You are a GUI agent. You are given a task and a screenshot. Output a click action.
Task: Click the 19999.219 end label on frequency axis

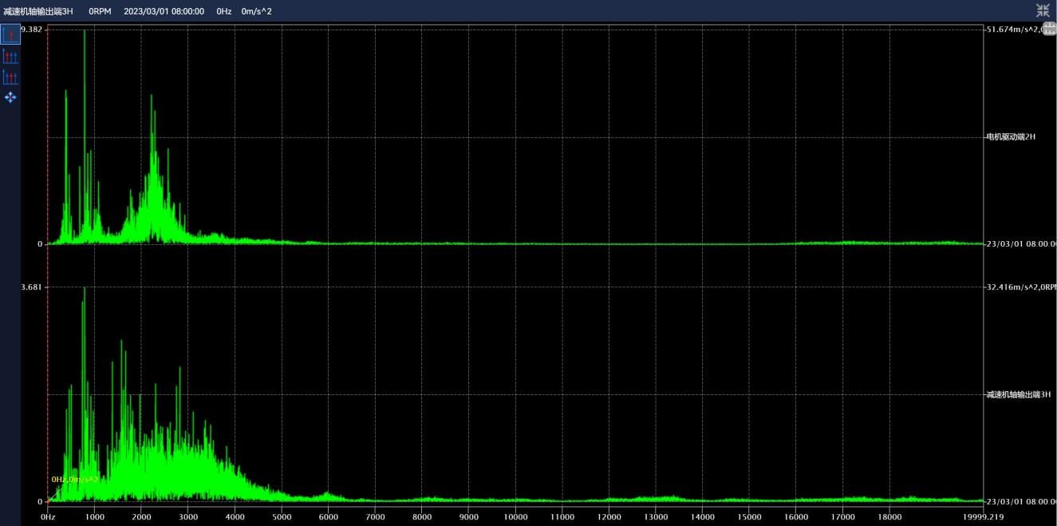(x=982, y=516)
